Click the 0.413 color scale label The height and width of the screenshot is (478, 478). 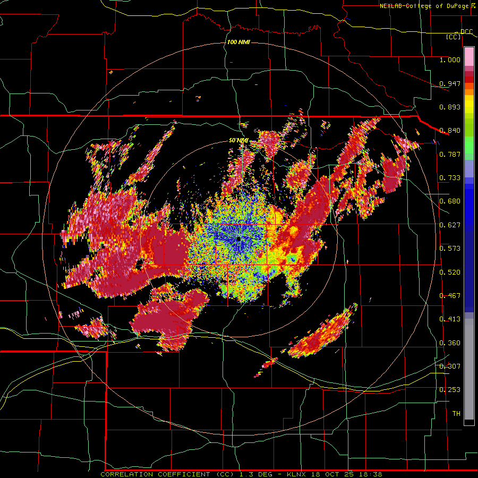coord(450,319)
